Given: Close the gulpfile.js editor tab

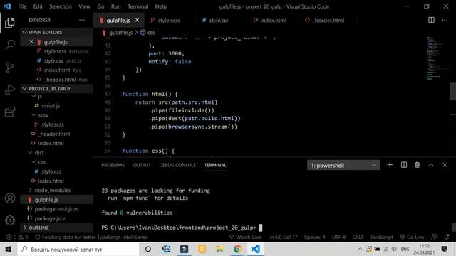Looking at the screenshot, I should pyautogui.click(x=137, y=20).
